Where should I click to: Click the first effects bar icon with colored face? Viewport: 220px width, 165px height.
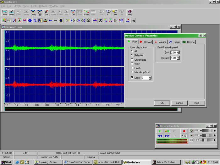(4, 20)
